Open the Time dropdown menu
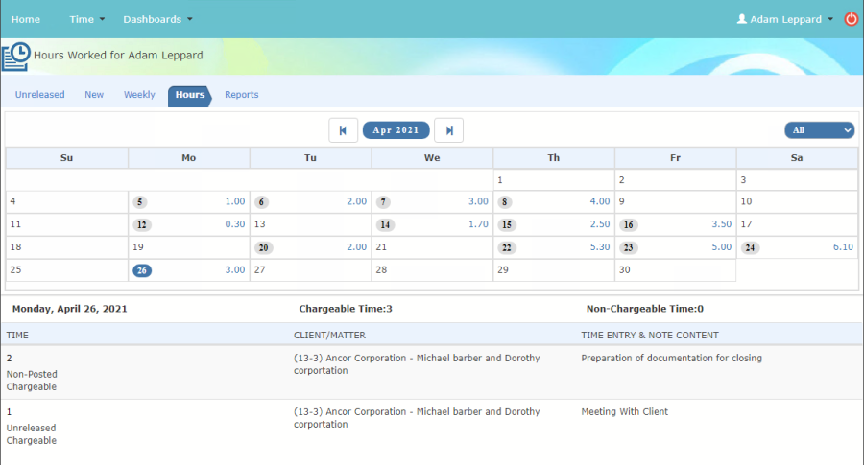 [x=86, y=19]
